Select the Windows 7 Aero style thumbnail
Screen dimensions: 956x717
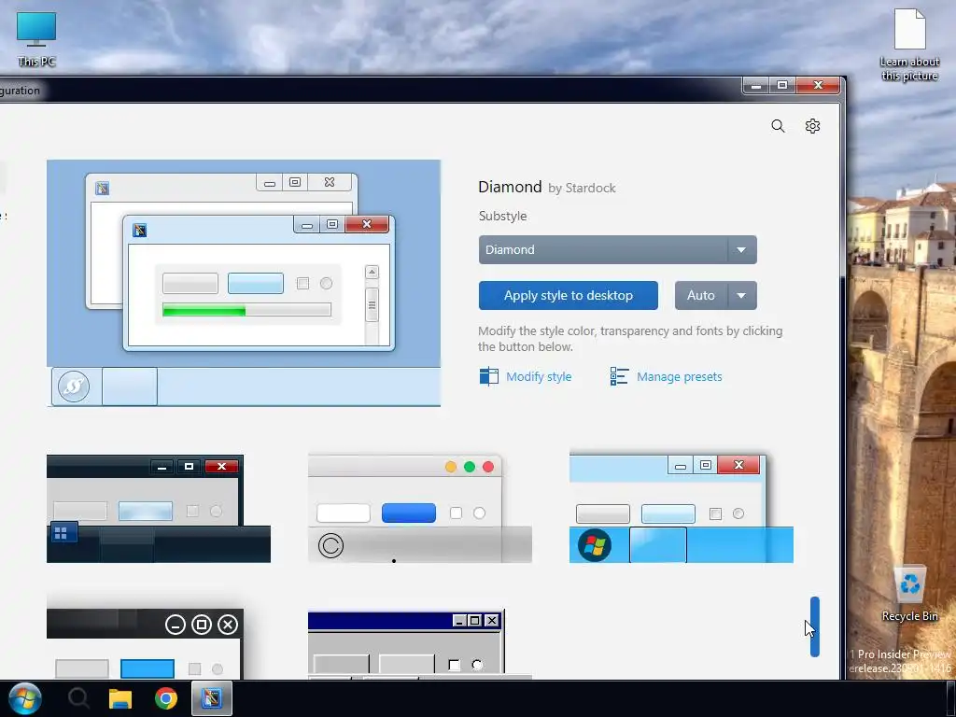681,507
